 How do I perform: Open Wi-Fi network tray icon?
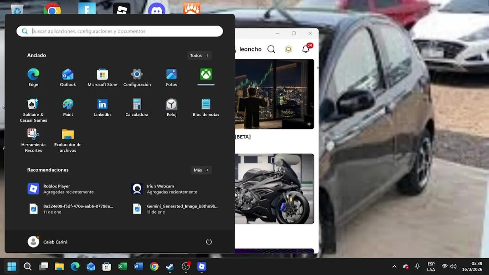tap(445, 266)
